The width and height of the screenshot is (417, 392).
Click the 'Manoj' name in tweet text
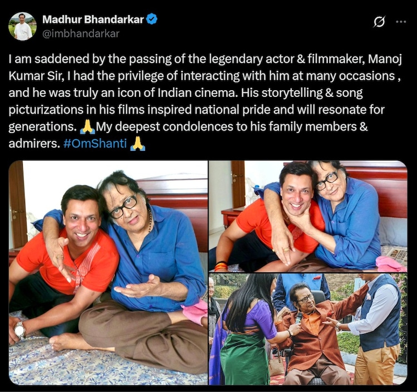[x=385, y=59]
